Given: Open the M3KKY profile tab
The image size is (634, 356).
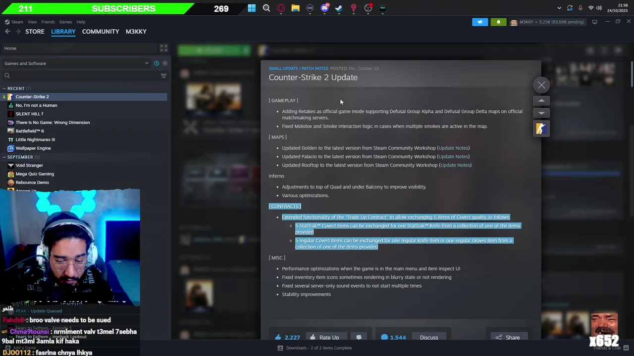Looking at the screenshot, I should tap(136, 31).
